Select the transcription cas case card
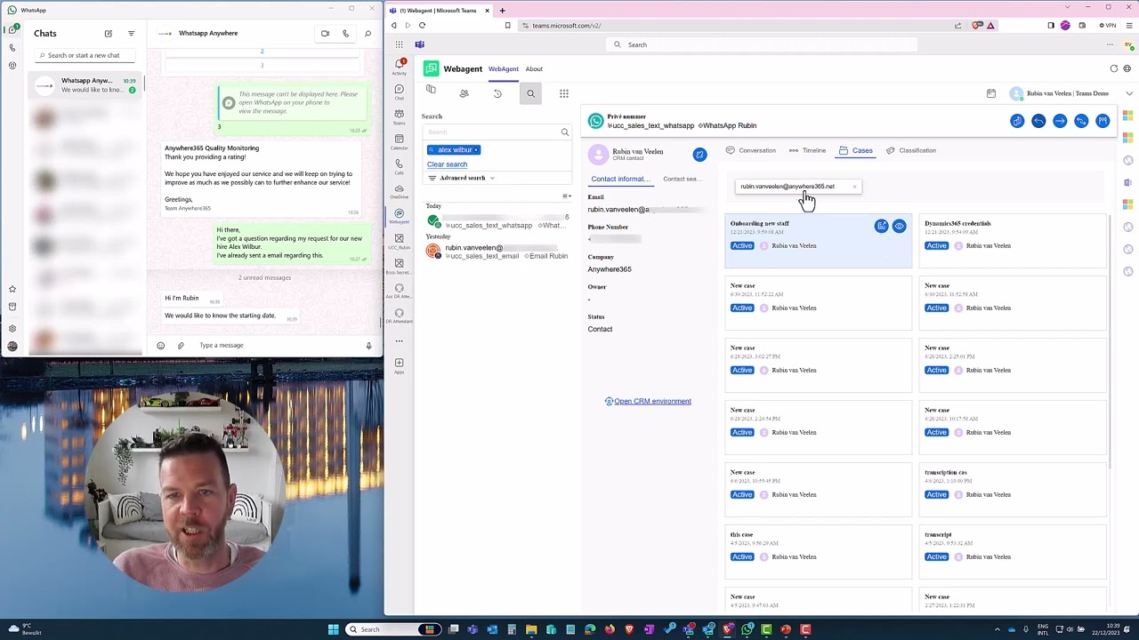1139x640 pixels. click(x=1013, y=490)
